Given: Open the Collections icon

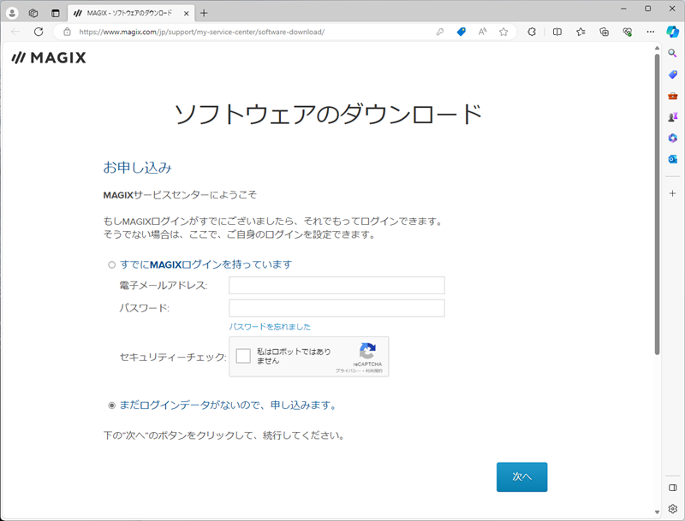Looking at the screenshot, I should pos(605,32).
